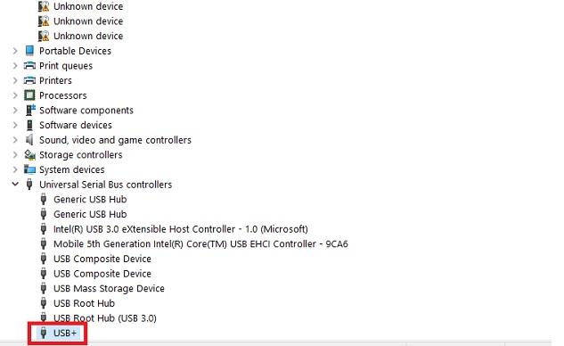Click the Print queues printer icon
Screen dimensions: 564x346
(x=29, y=65)
